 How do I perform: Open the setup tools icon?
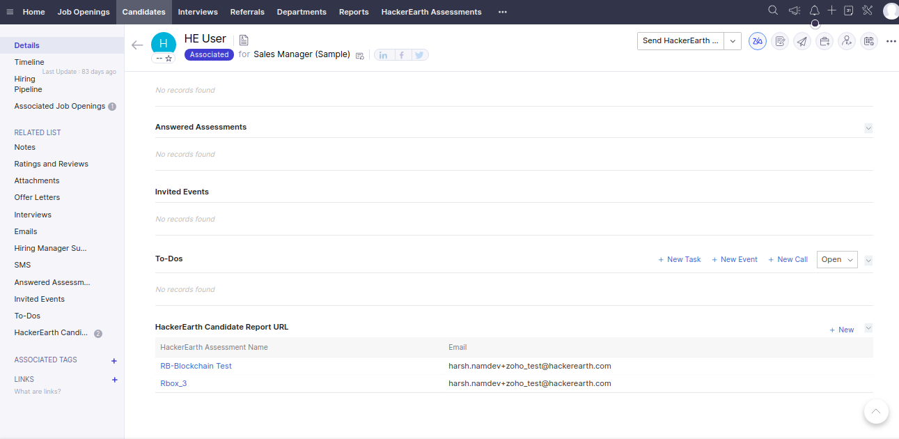click(868, 10)
